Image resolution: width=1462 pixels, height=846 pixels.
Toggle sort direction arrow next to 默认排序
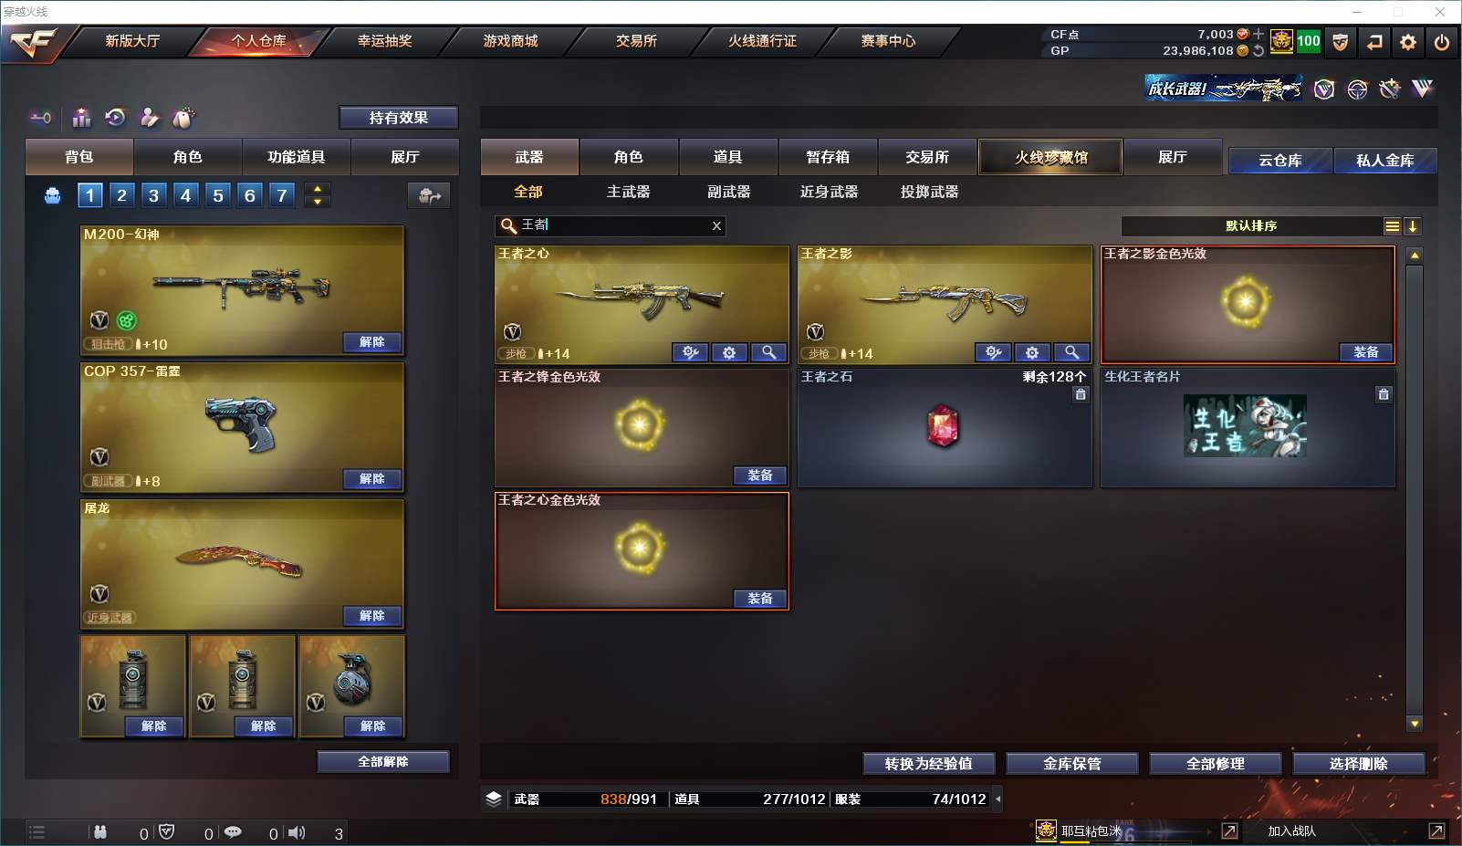1412,226
